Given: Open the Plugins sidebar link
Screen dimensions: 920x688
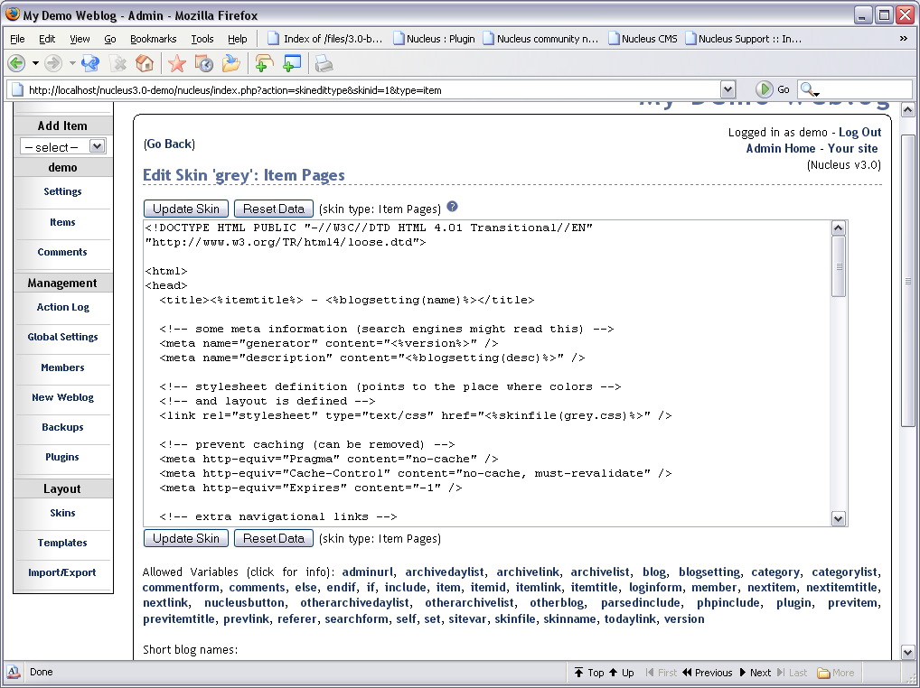Looking at the screenshot, I should pos(62,457).
